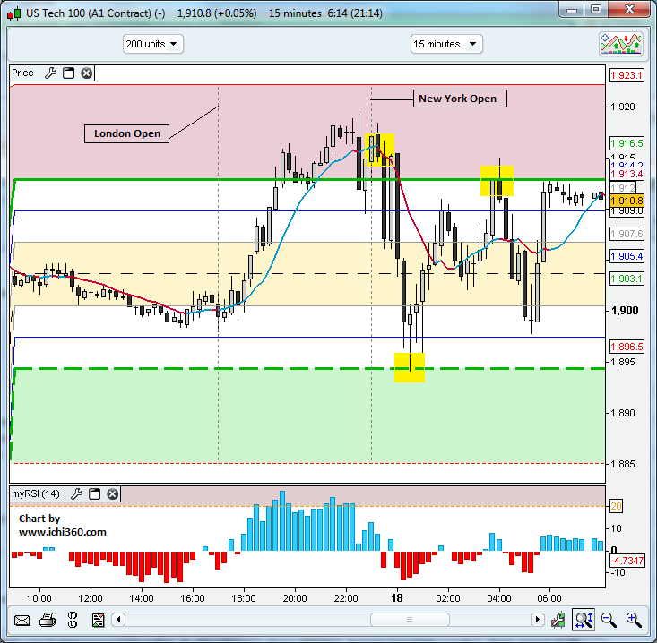Open Price panel wrench settings

click(50, 73)
